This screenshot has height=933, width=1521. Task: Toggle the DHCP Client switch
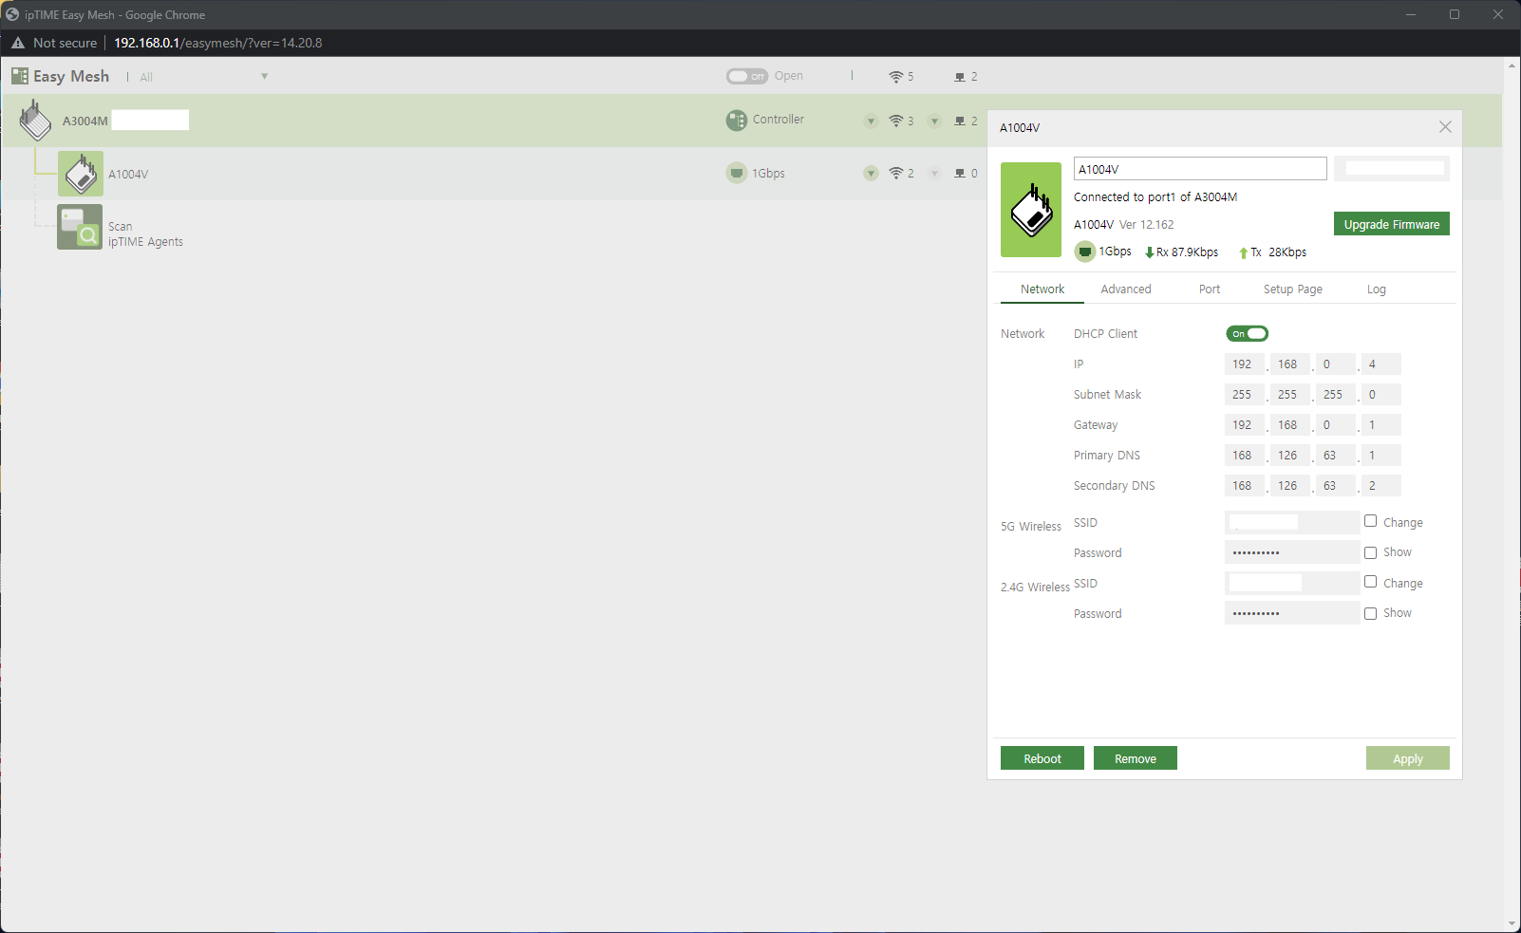coord(1248,333)
